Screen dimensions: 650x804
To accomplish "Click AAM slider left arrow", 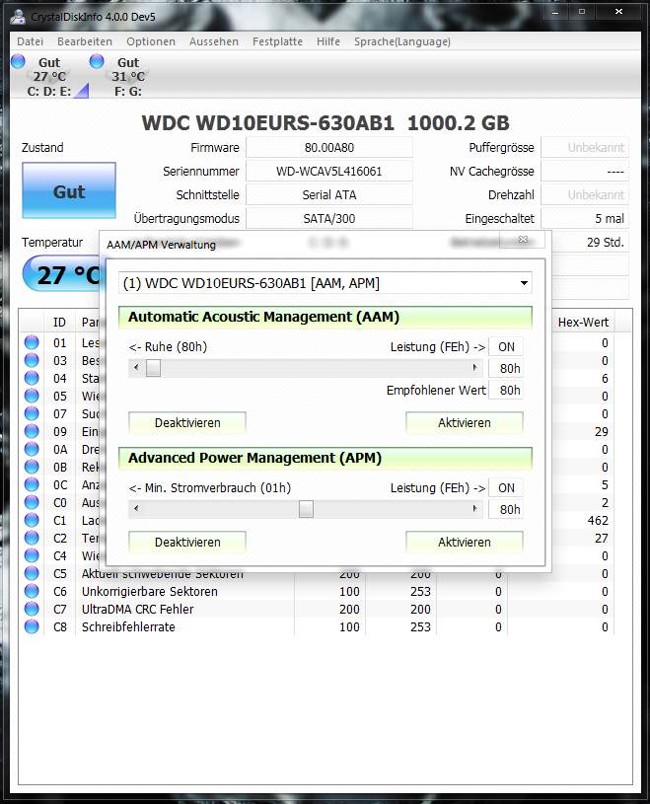I will pyautogui.click(x=136, y=368).
